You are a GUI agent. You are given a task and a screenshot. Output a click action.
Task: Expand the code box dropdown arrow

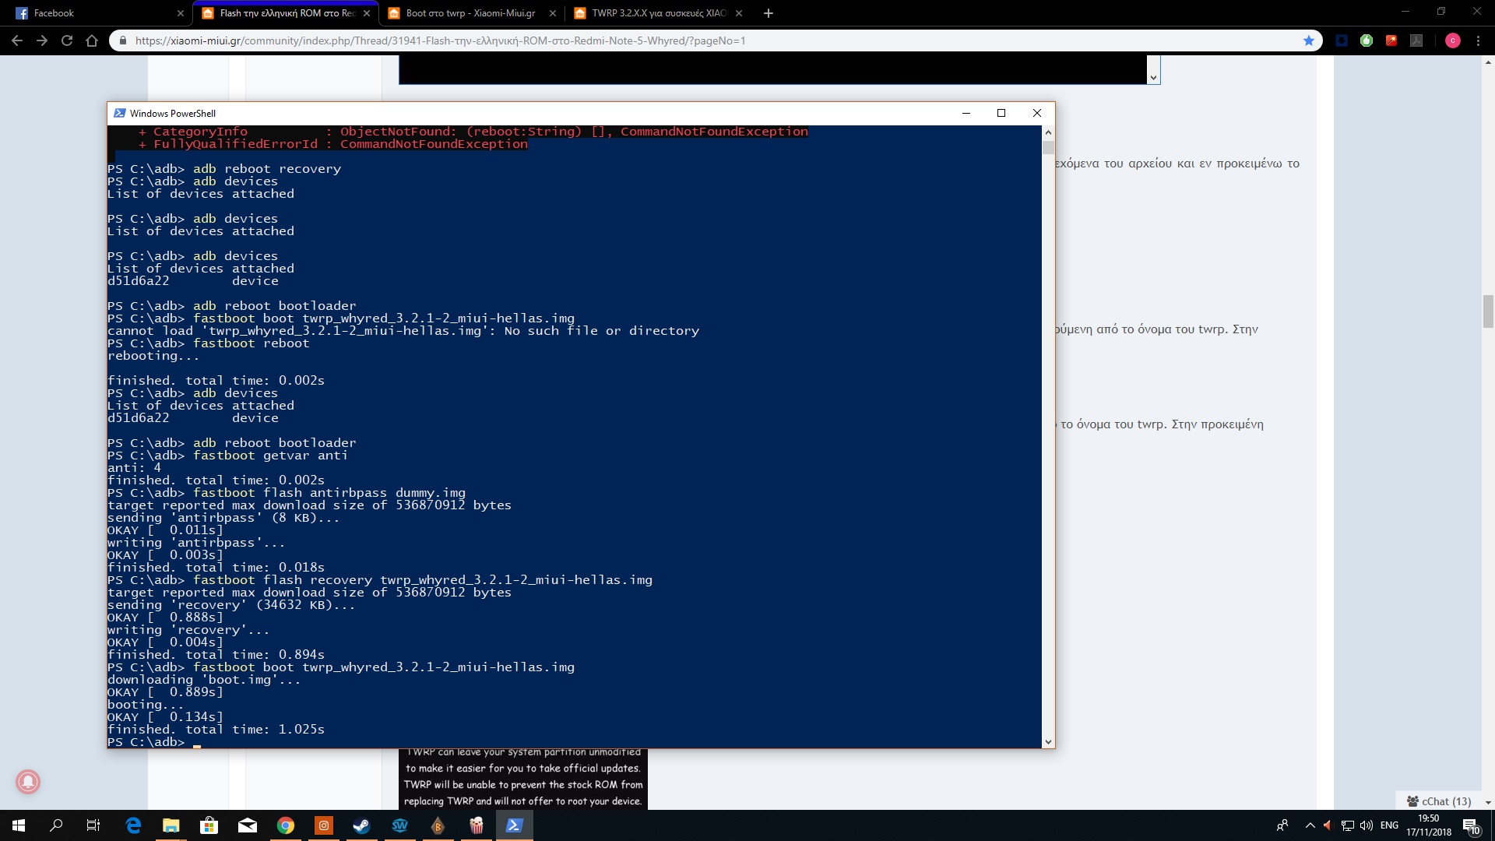coord(1153,77)
